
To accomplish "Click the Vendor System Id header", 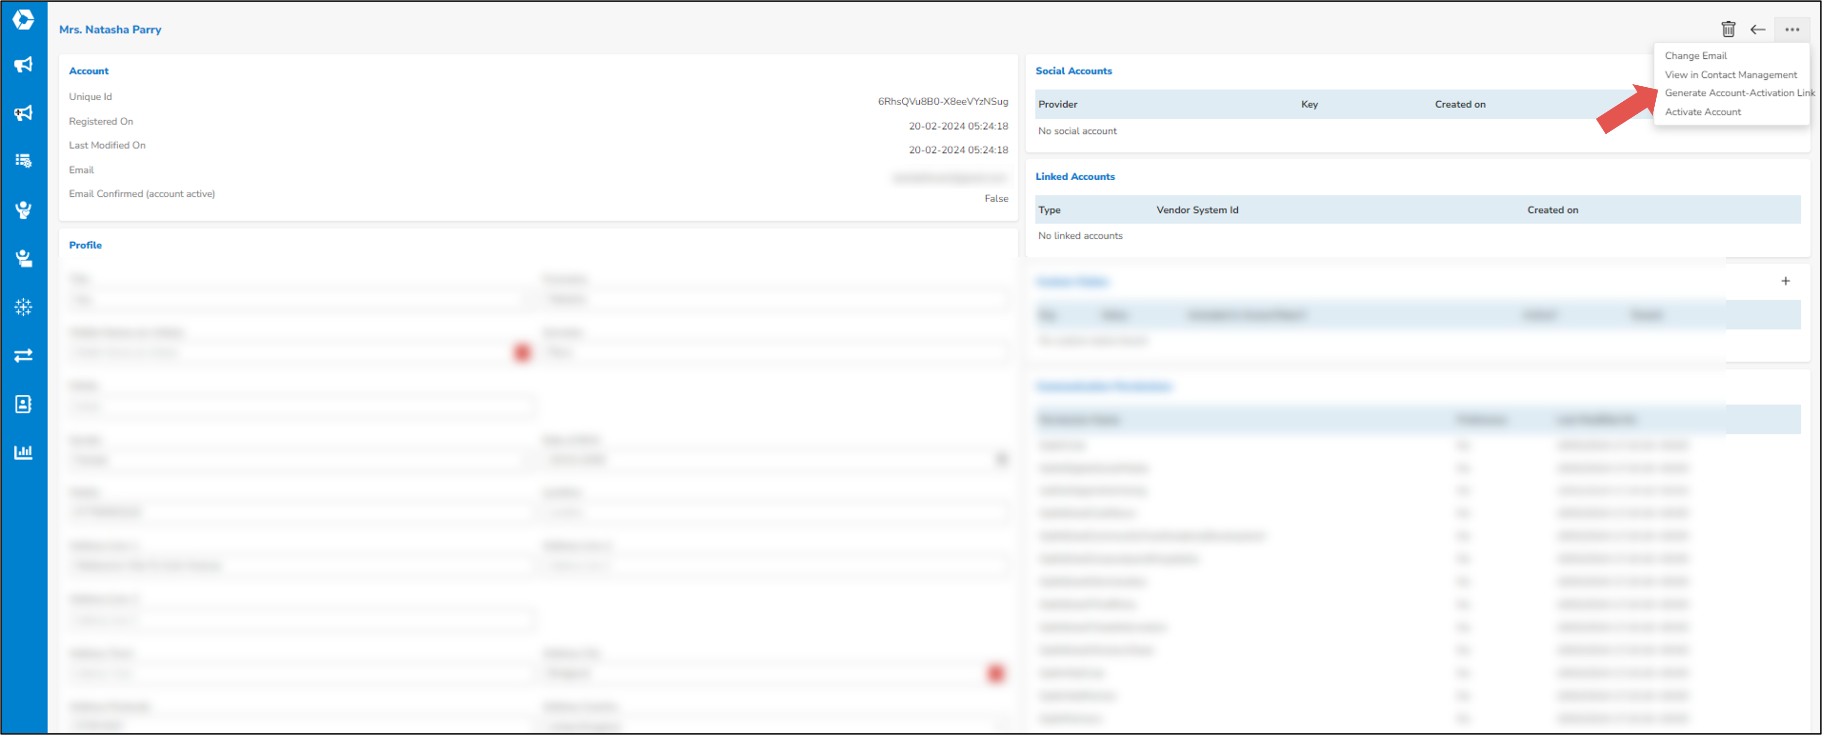I will point(1197,210).
